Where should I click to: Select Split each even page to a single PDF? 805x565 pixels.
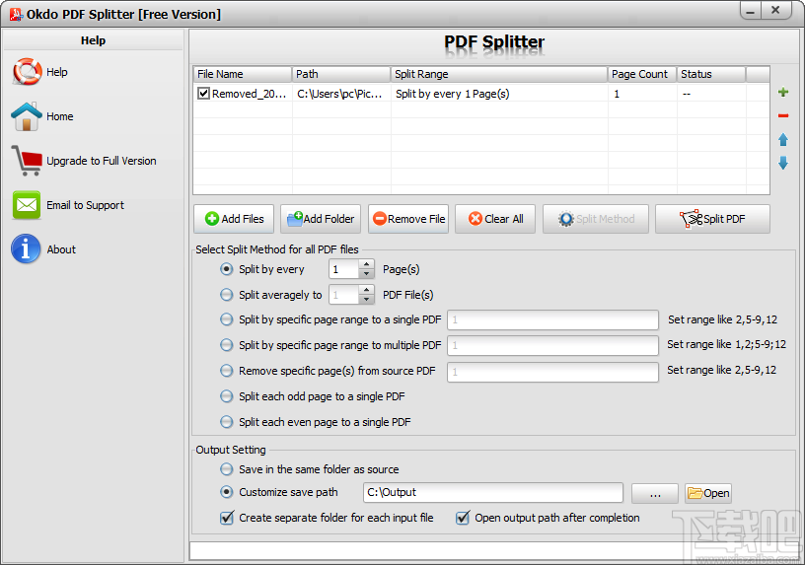227,422
